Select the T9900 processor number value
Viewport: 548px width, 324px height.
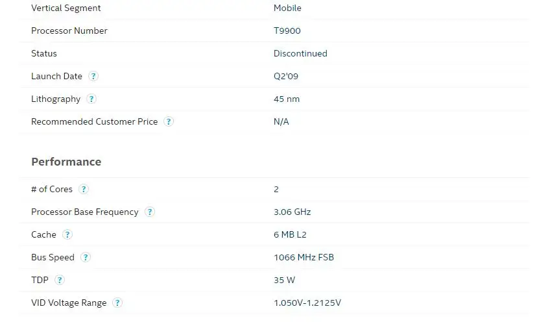pos(287,31)
